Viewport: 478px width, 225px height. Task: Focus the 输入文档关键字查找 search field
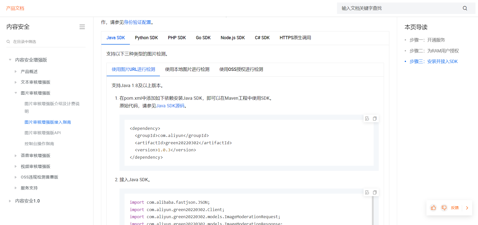pos(406,8)
